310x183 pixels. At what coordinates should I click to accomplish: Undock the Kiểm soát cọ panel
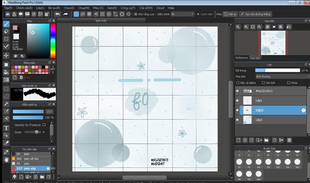click(50, 104)
